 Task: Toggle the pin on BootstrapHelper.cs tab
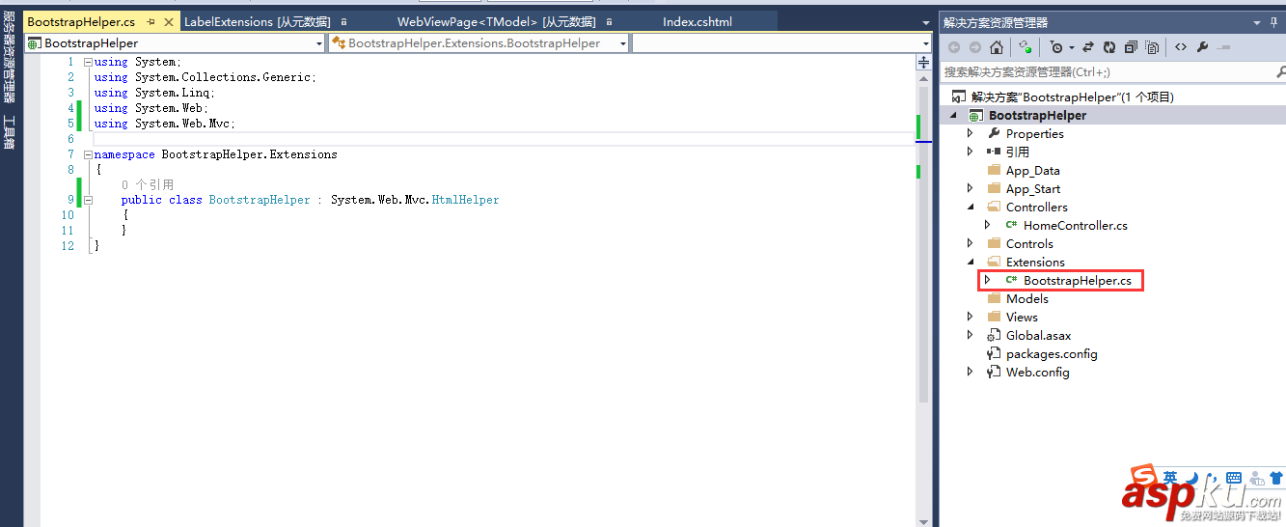[151, 21]
